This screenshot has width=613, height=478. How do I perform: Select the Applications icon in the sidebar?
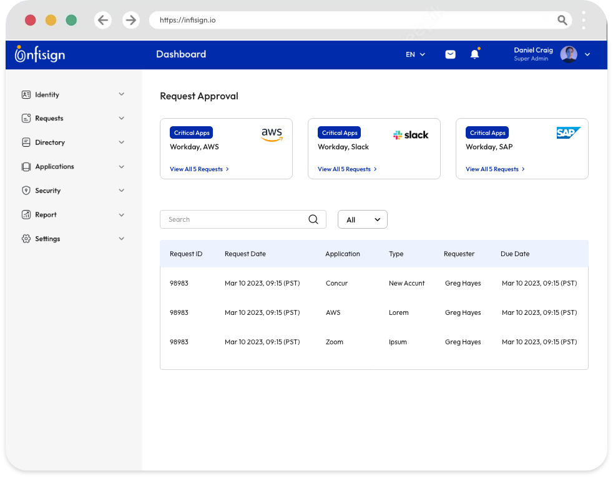tap(25, 166)
